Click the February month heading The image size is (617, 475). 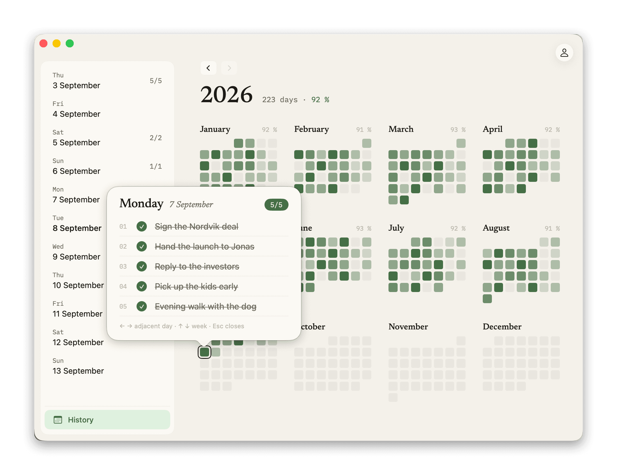click(x=312, y=129)
